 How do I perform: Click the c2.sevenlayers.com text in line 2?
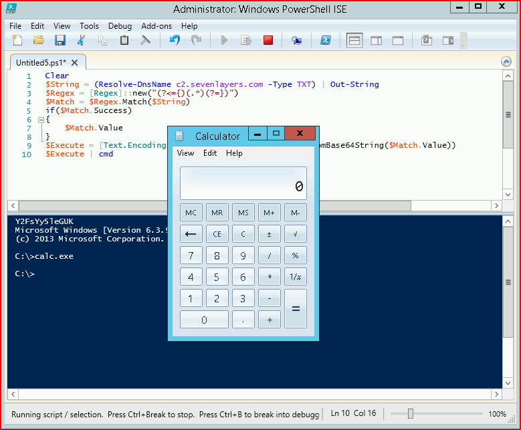click(x=219, y=84)
